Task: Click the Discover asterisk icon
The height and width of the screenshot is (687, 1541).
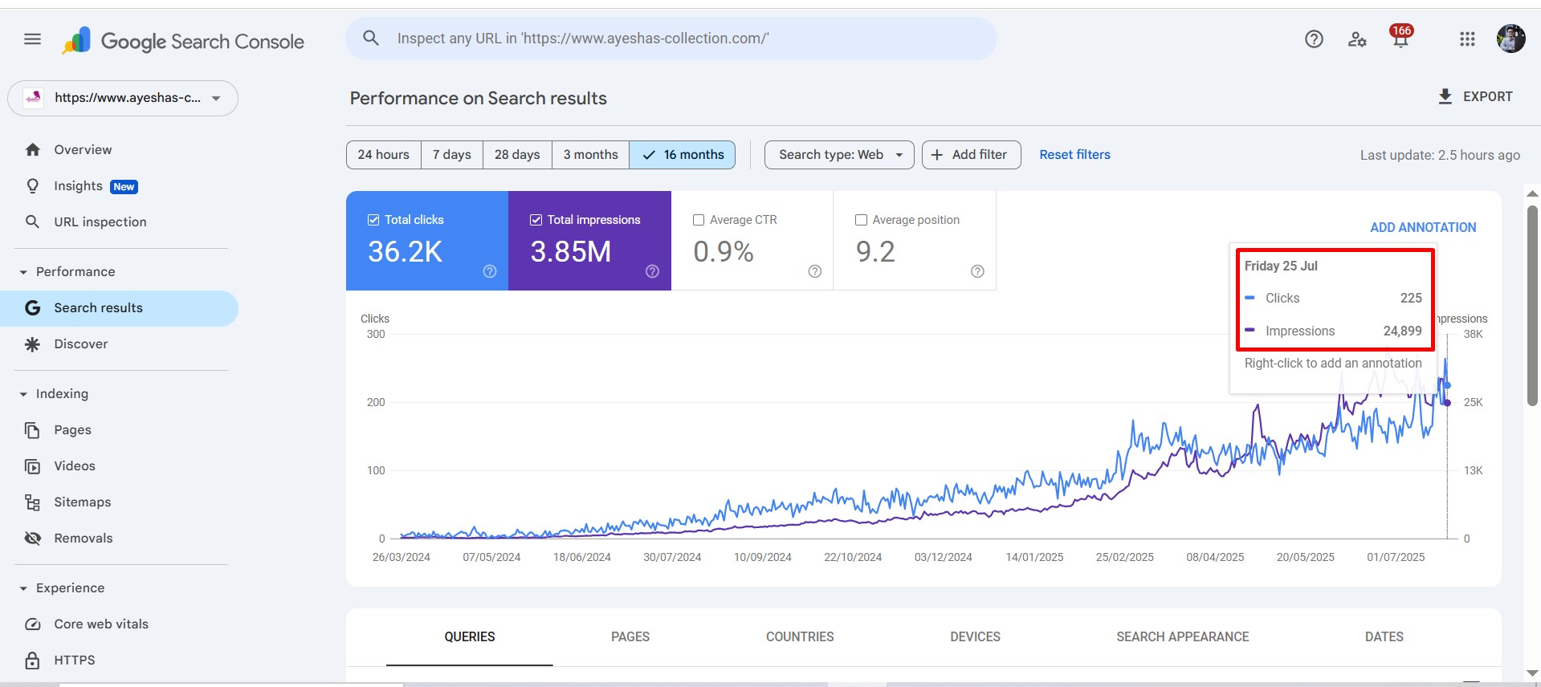Action: (x=32, y=344)
